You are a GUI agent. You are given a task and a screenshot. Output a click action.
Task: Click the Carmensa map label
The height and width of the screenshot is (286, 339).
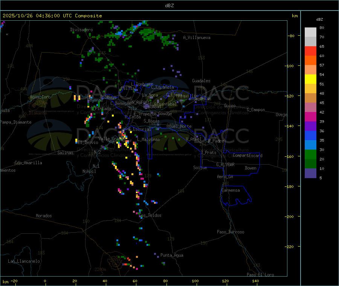(x=231, y=190)
